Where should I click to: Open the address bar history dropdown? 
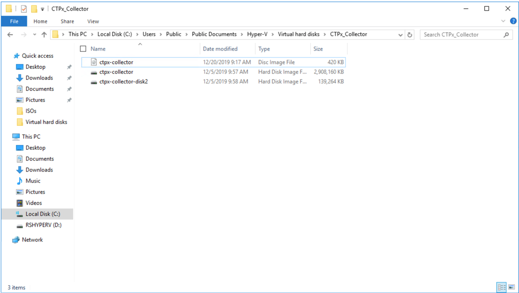tap(400, 35)
